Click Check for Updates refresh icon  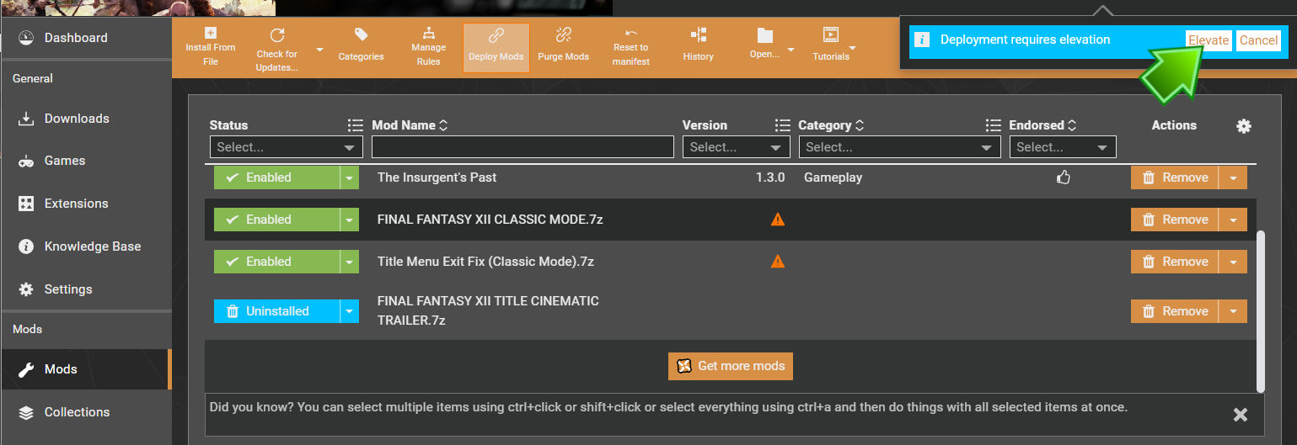(276, 34)
